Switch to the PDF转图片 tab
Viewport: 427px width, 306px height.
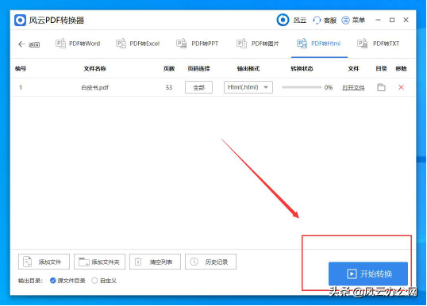pyautogui.click(x=258, y=44)
